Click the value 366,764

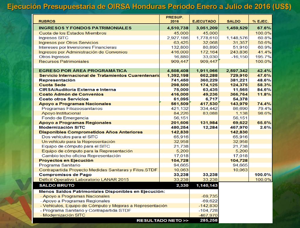(x=239, y=94)
